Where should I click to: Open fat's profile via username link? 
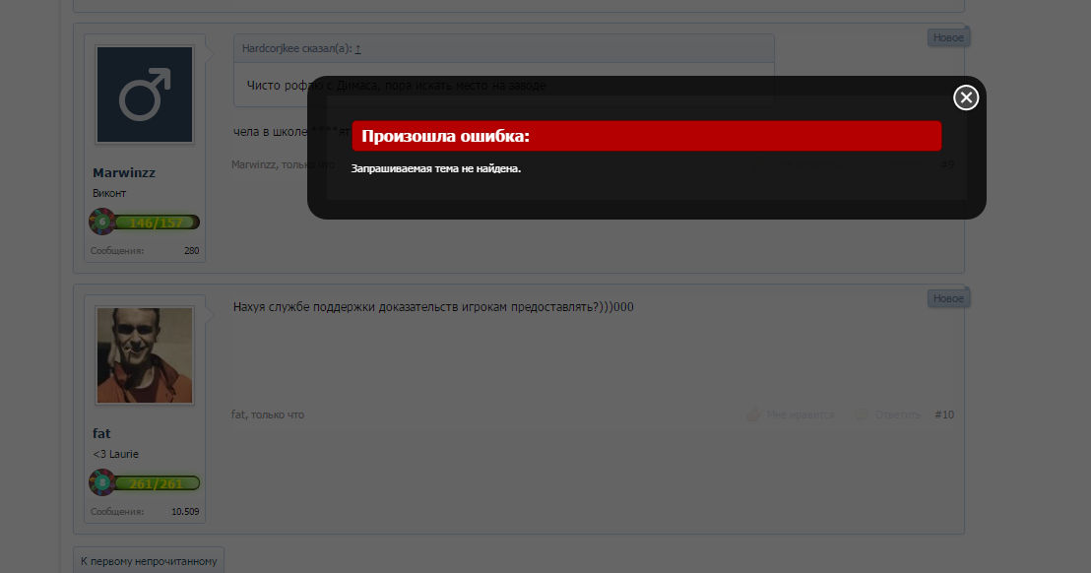[x=101, y=433]
